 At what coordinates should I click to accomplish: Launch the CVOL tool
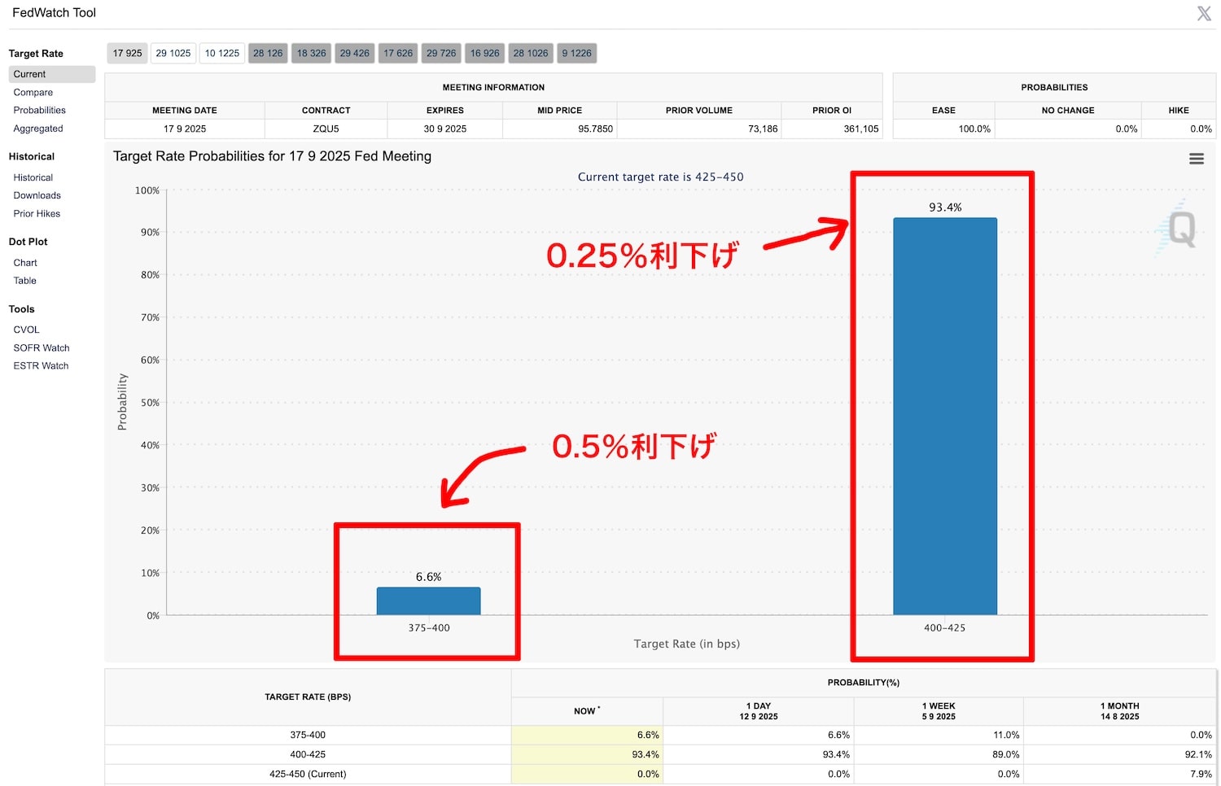click(27, 330)
